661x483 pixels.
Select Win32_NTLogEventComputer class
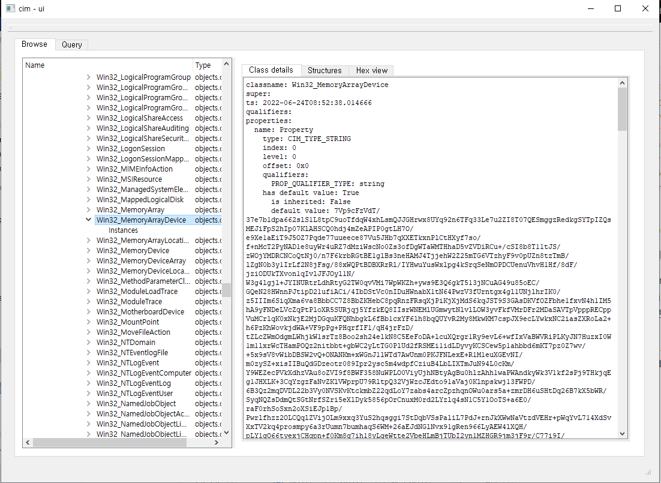click(x=144, y=373)
